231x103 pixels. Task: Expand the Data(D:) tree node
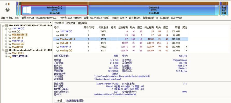pyautogui.click(x=6, y=38)
